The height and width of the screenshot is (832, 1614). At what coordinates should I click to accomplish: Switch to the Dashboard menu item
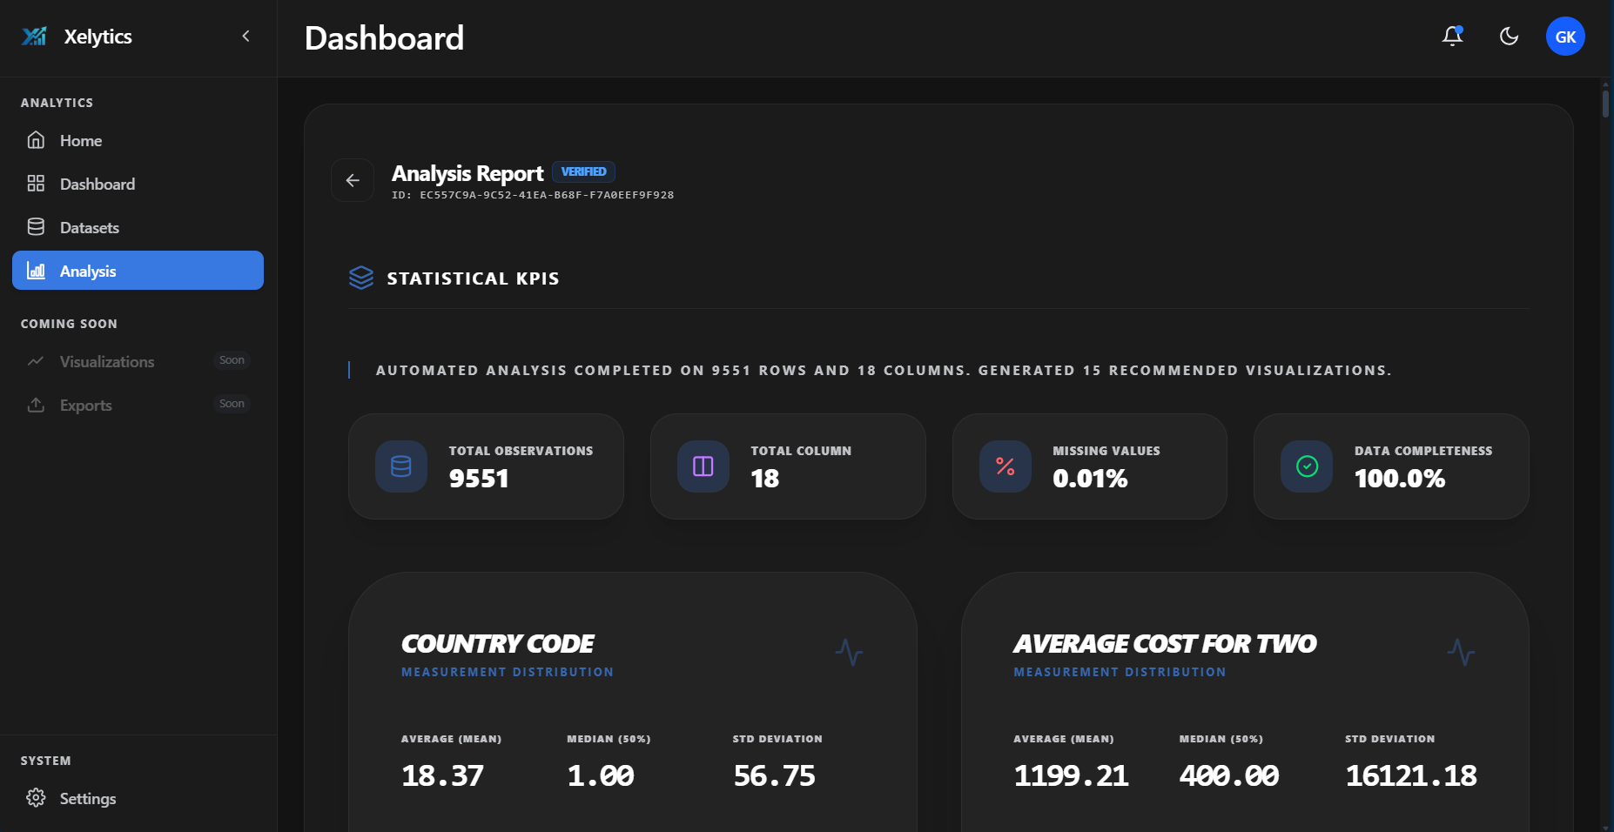(97, 184)
